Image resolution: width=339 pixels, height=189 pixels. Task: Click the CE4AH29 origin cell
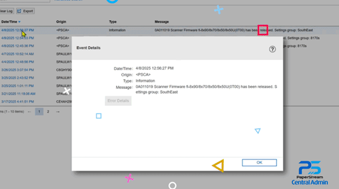tap(64, 102)
